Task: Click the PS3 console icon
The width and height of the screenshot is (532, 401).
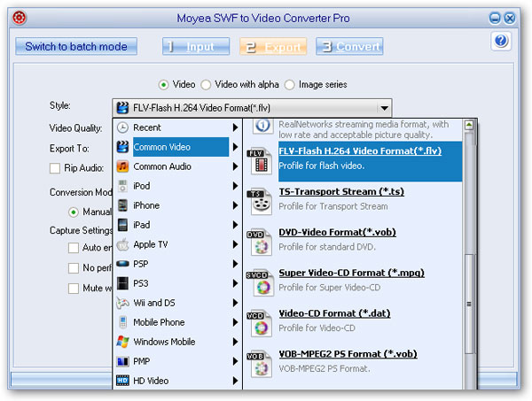Action: click(x=122, y=283)
